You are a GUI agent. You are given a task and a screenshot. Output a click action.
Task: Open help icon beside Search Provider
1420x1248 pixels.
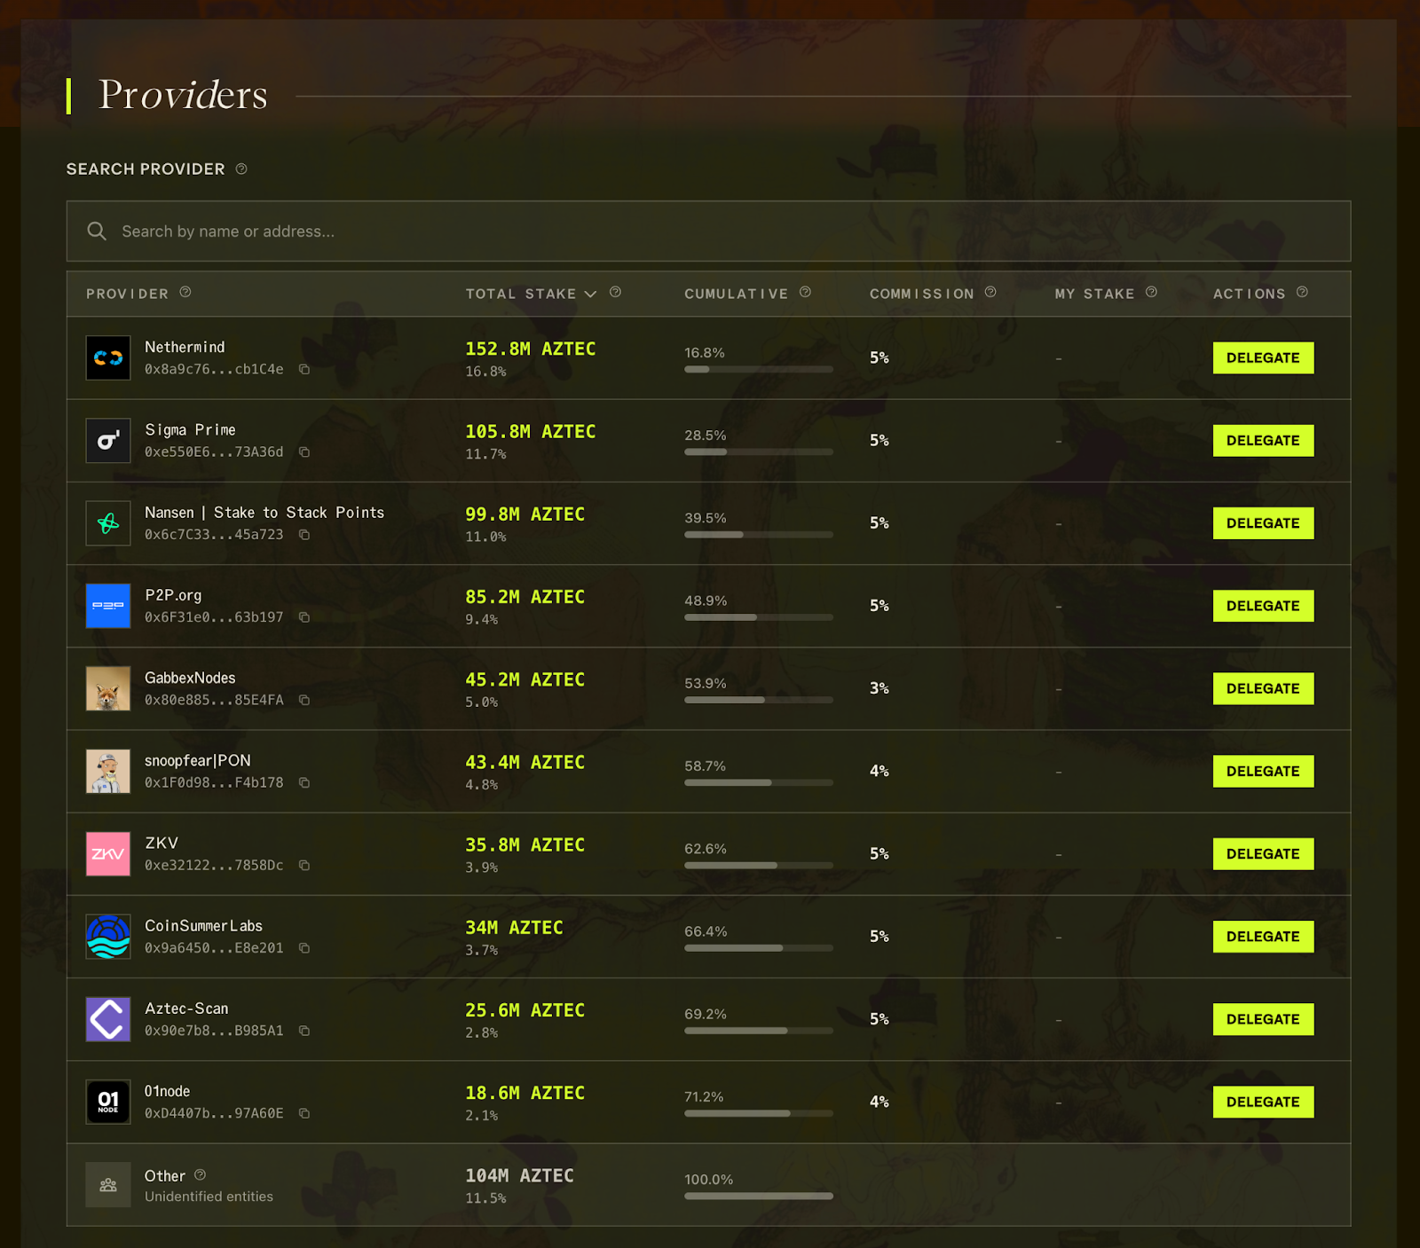(241, 169)
